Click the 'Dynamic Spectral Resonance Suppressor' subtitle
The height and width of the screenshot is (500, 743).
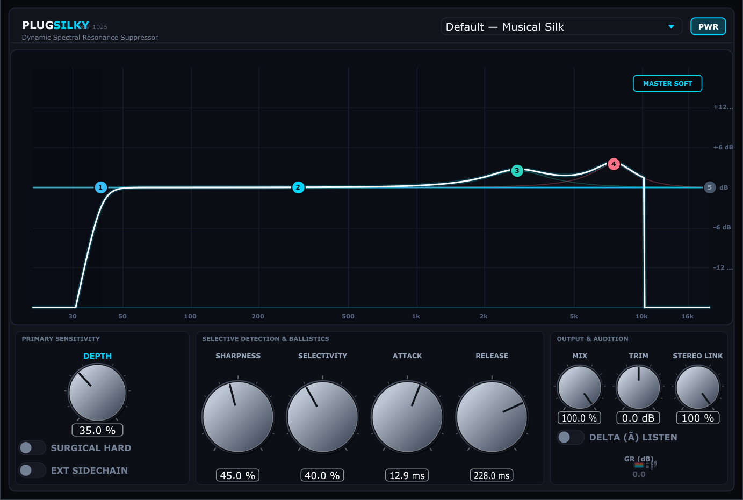coord(90,38)
